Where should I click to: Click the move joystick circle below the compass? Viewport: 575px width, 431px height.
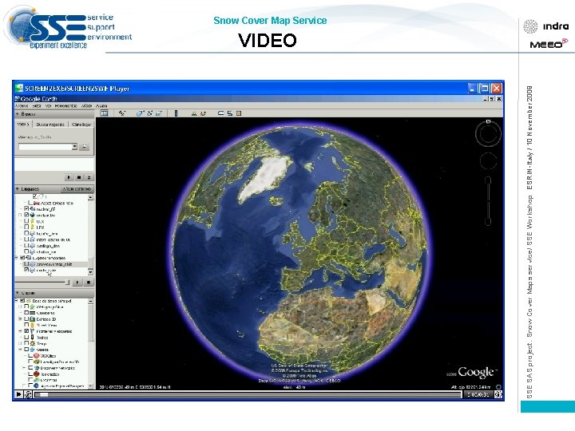click(x=488, y=161)
